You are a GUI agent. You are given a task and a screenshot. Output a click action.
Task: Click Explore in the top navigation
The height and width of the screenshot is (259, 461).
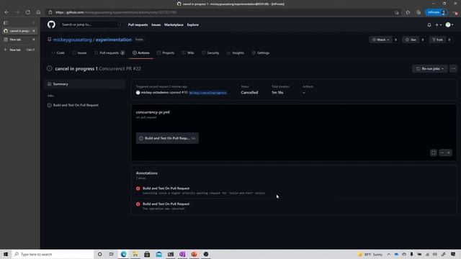(193, 25)
